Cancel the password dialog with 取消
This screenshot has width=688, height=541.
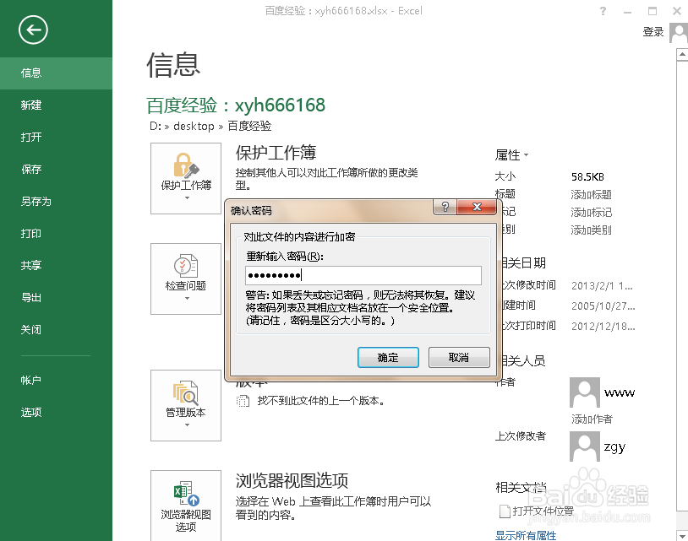459,357
